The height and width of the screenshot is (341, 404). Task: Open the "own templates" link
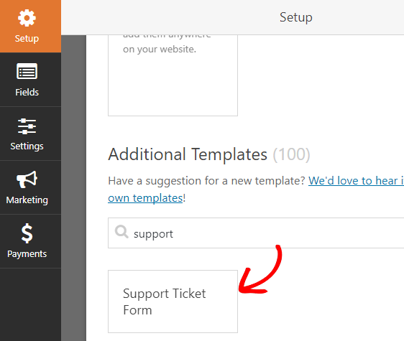(145, 198)
